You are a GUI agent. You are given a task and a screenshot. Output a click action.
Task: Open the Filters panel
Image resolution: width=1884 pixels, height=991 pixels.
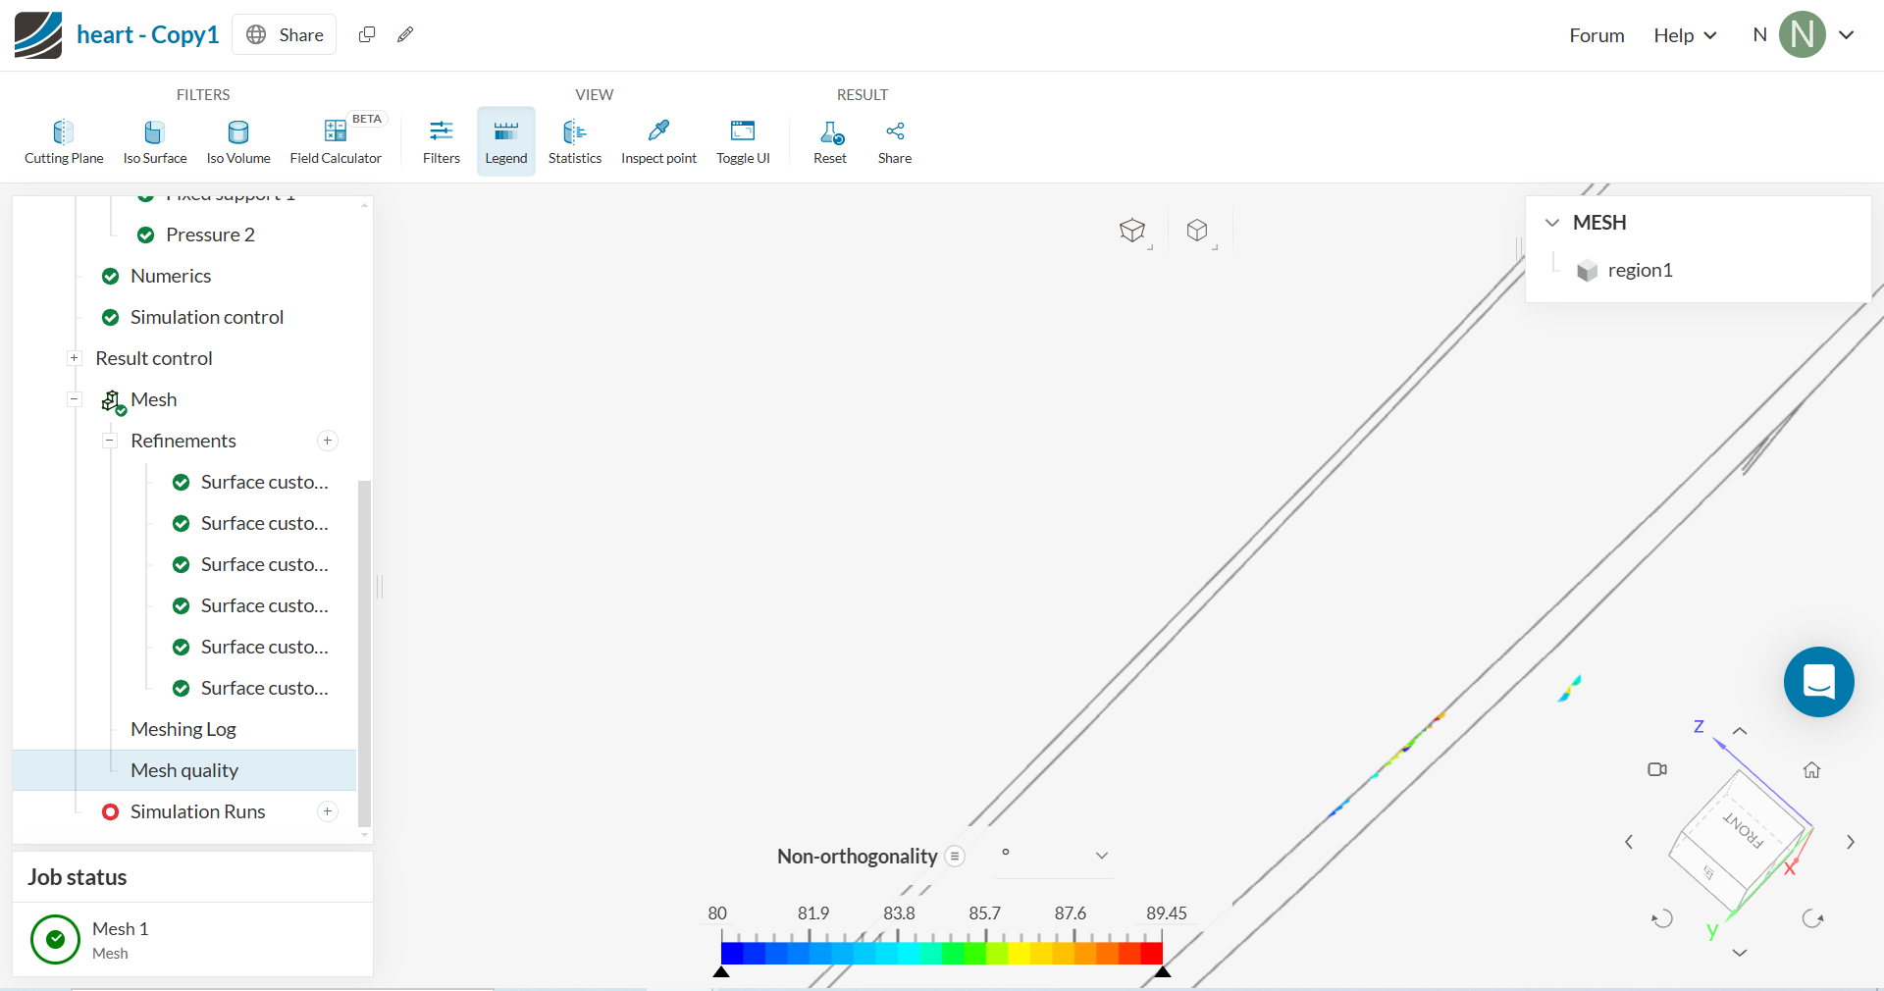click(x=442, y=141)
